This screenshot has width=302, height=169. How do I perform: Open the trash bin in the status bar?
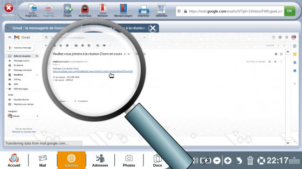pos(250,161)
